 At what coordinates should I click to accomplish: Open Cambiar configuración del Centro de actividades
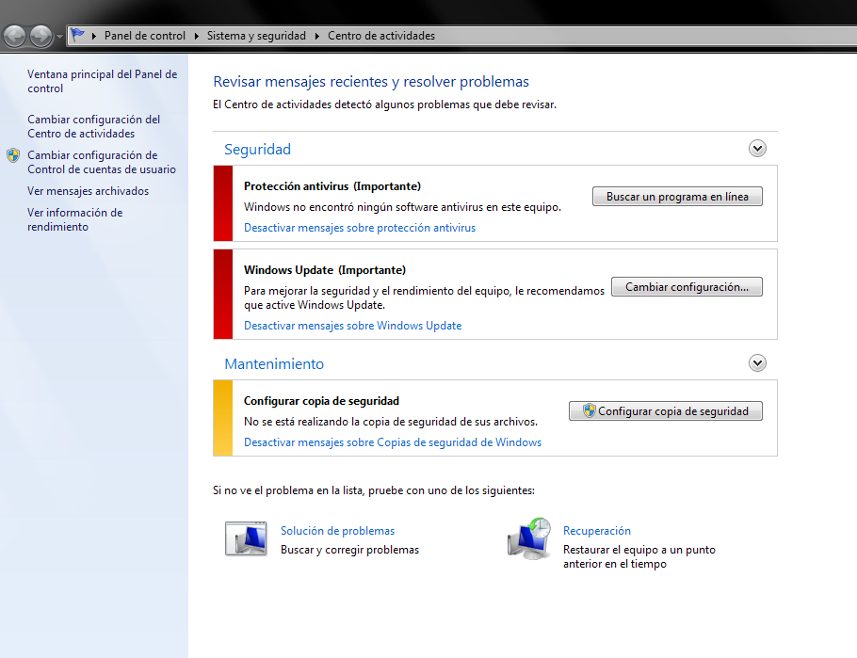(x=93, y=126)
